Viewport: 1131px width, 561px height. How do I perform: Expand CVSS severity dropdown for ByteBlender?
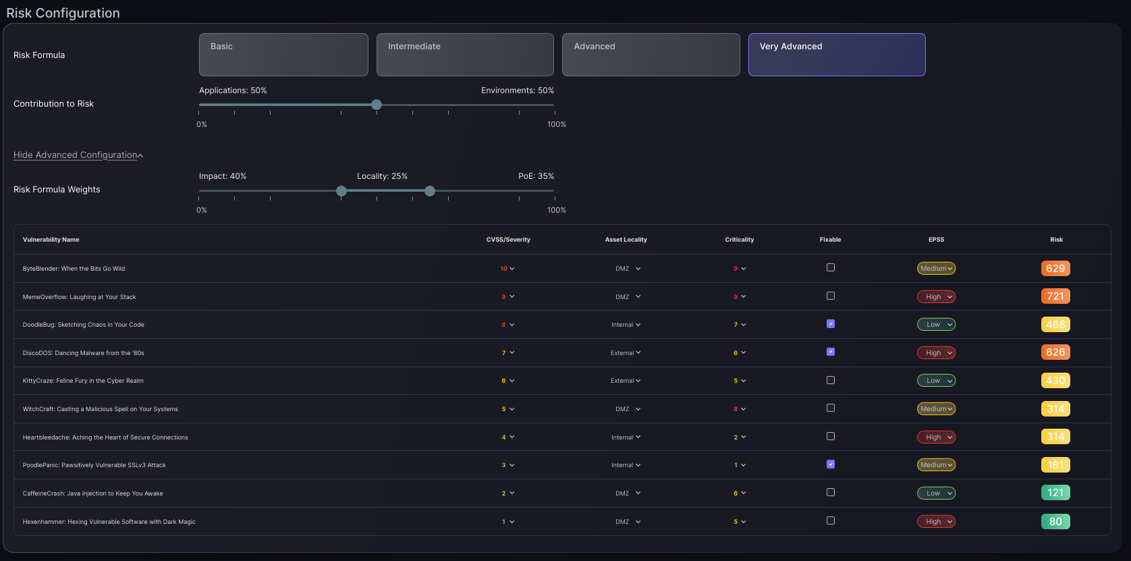pos(507,269)
